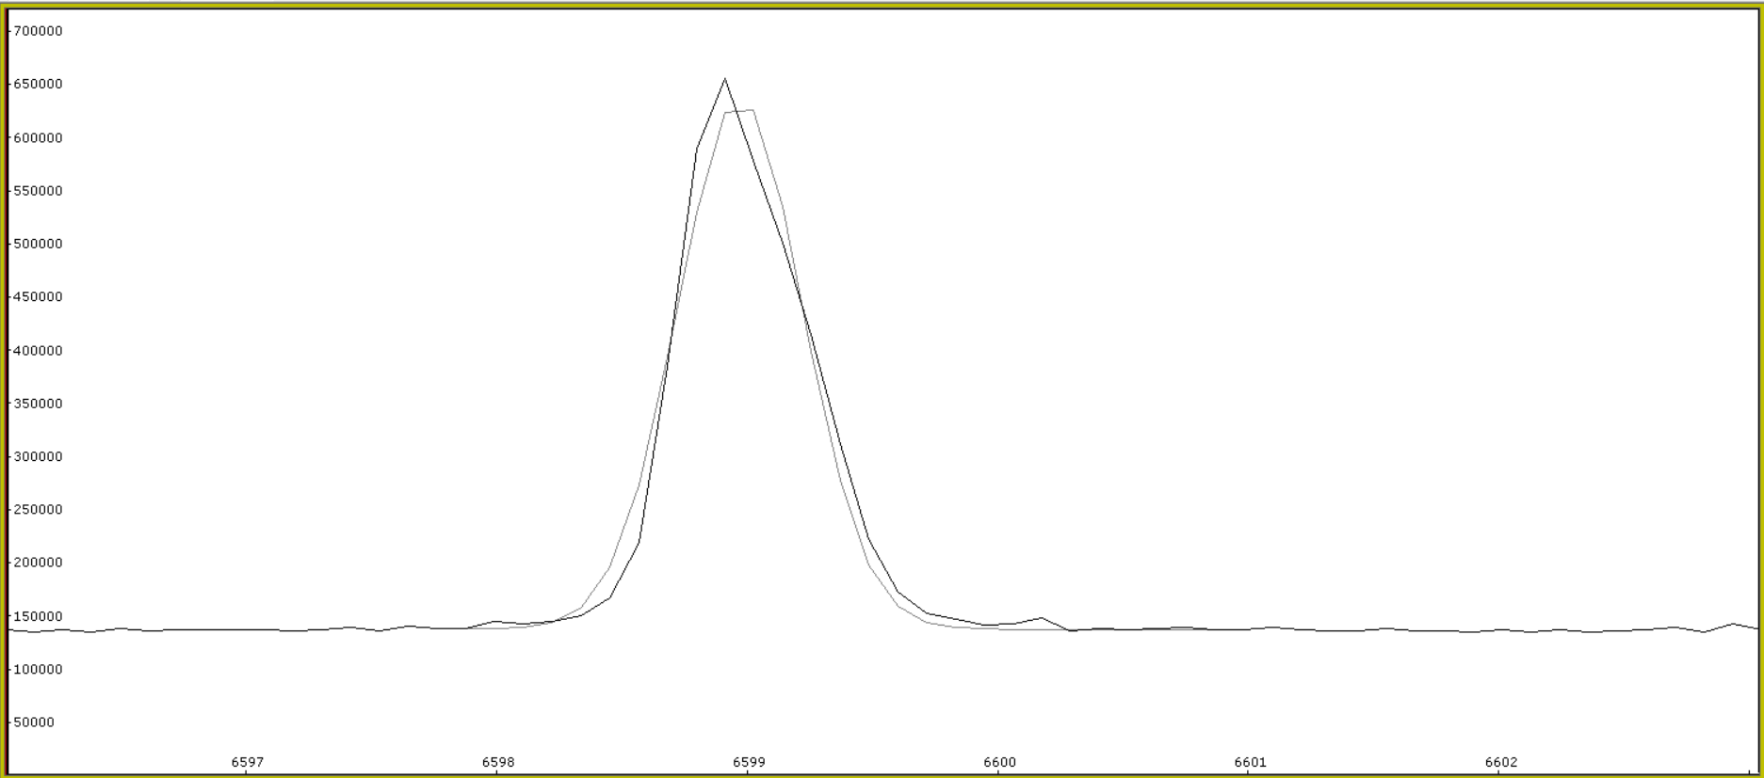Image resolution: width=1764 pixels, height=778 pixels.
Task: Click the small bump right of 6600
Action: point(1041,618)
